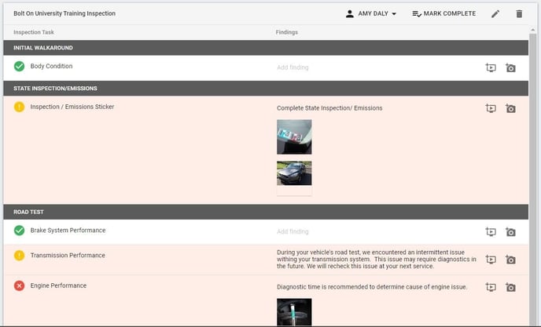Image resolution: width=541 pixels, height=327 pixels.
Task: Delete inspection using the trash icon
Action: (519, 14)
